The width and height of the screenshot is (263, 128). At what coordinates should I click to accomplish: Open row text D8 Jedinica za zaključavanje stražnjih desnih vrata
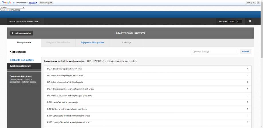pos(70,89)
